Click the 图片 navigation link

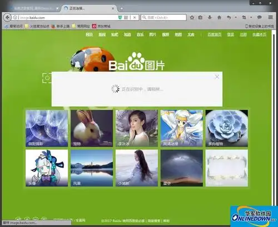tap(153, 34)
